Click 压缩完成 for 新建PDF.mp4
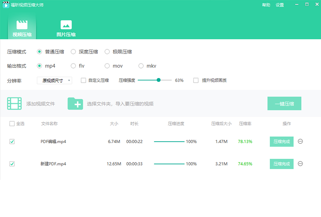The height and width of the screenshot is (217, 321). point(281,164)
